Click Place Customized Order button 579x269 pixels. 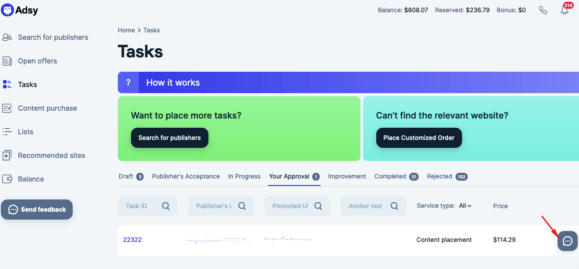coord(419,138)
